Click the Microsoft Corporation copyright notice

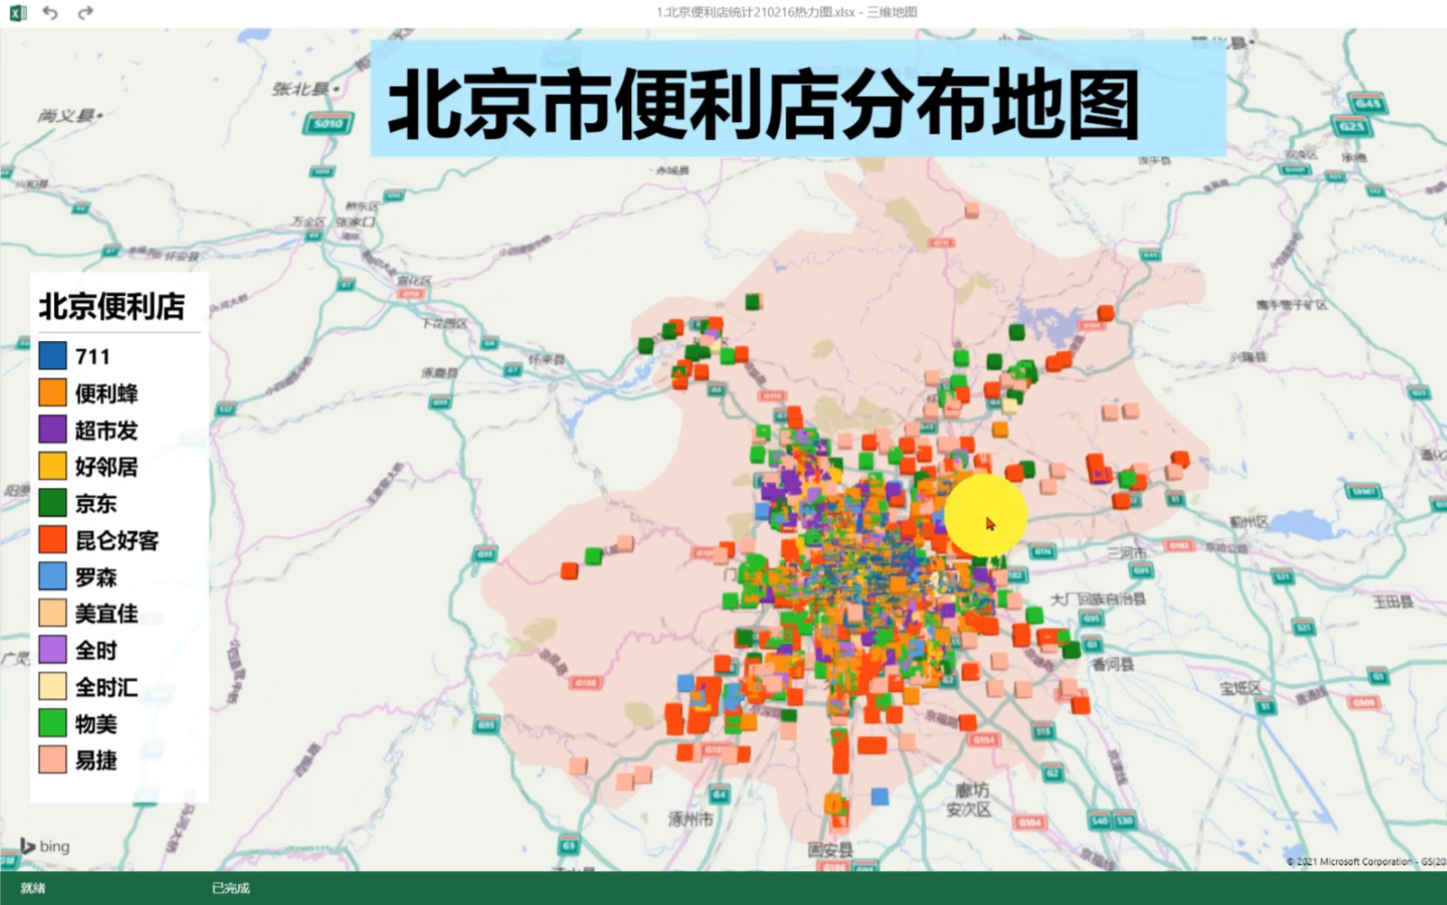click(1366, 862)
